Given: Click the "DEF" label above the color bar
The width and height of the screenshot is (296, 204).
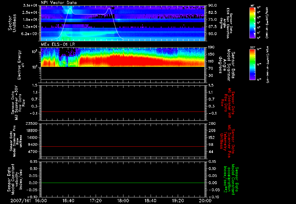Looking at the screenshot, I should pos(252,48).
